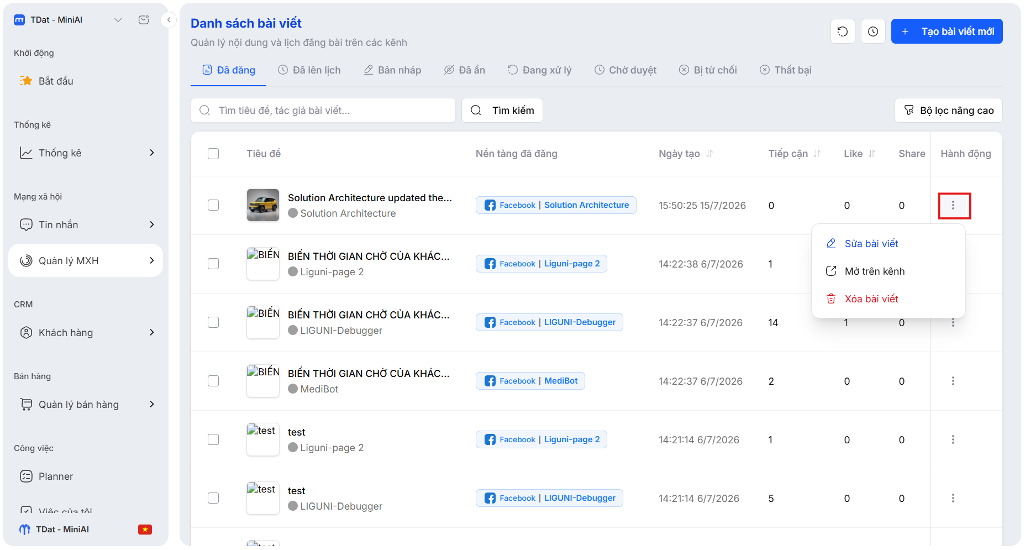Check the BIẾN LIGUNI-Debugger row checkbox

point(213,323)
